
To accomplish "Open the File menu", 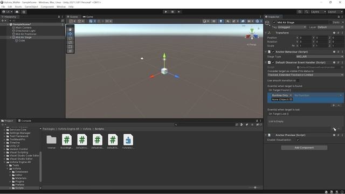I will tap(3, 6).
